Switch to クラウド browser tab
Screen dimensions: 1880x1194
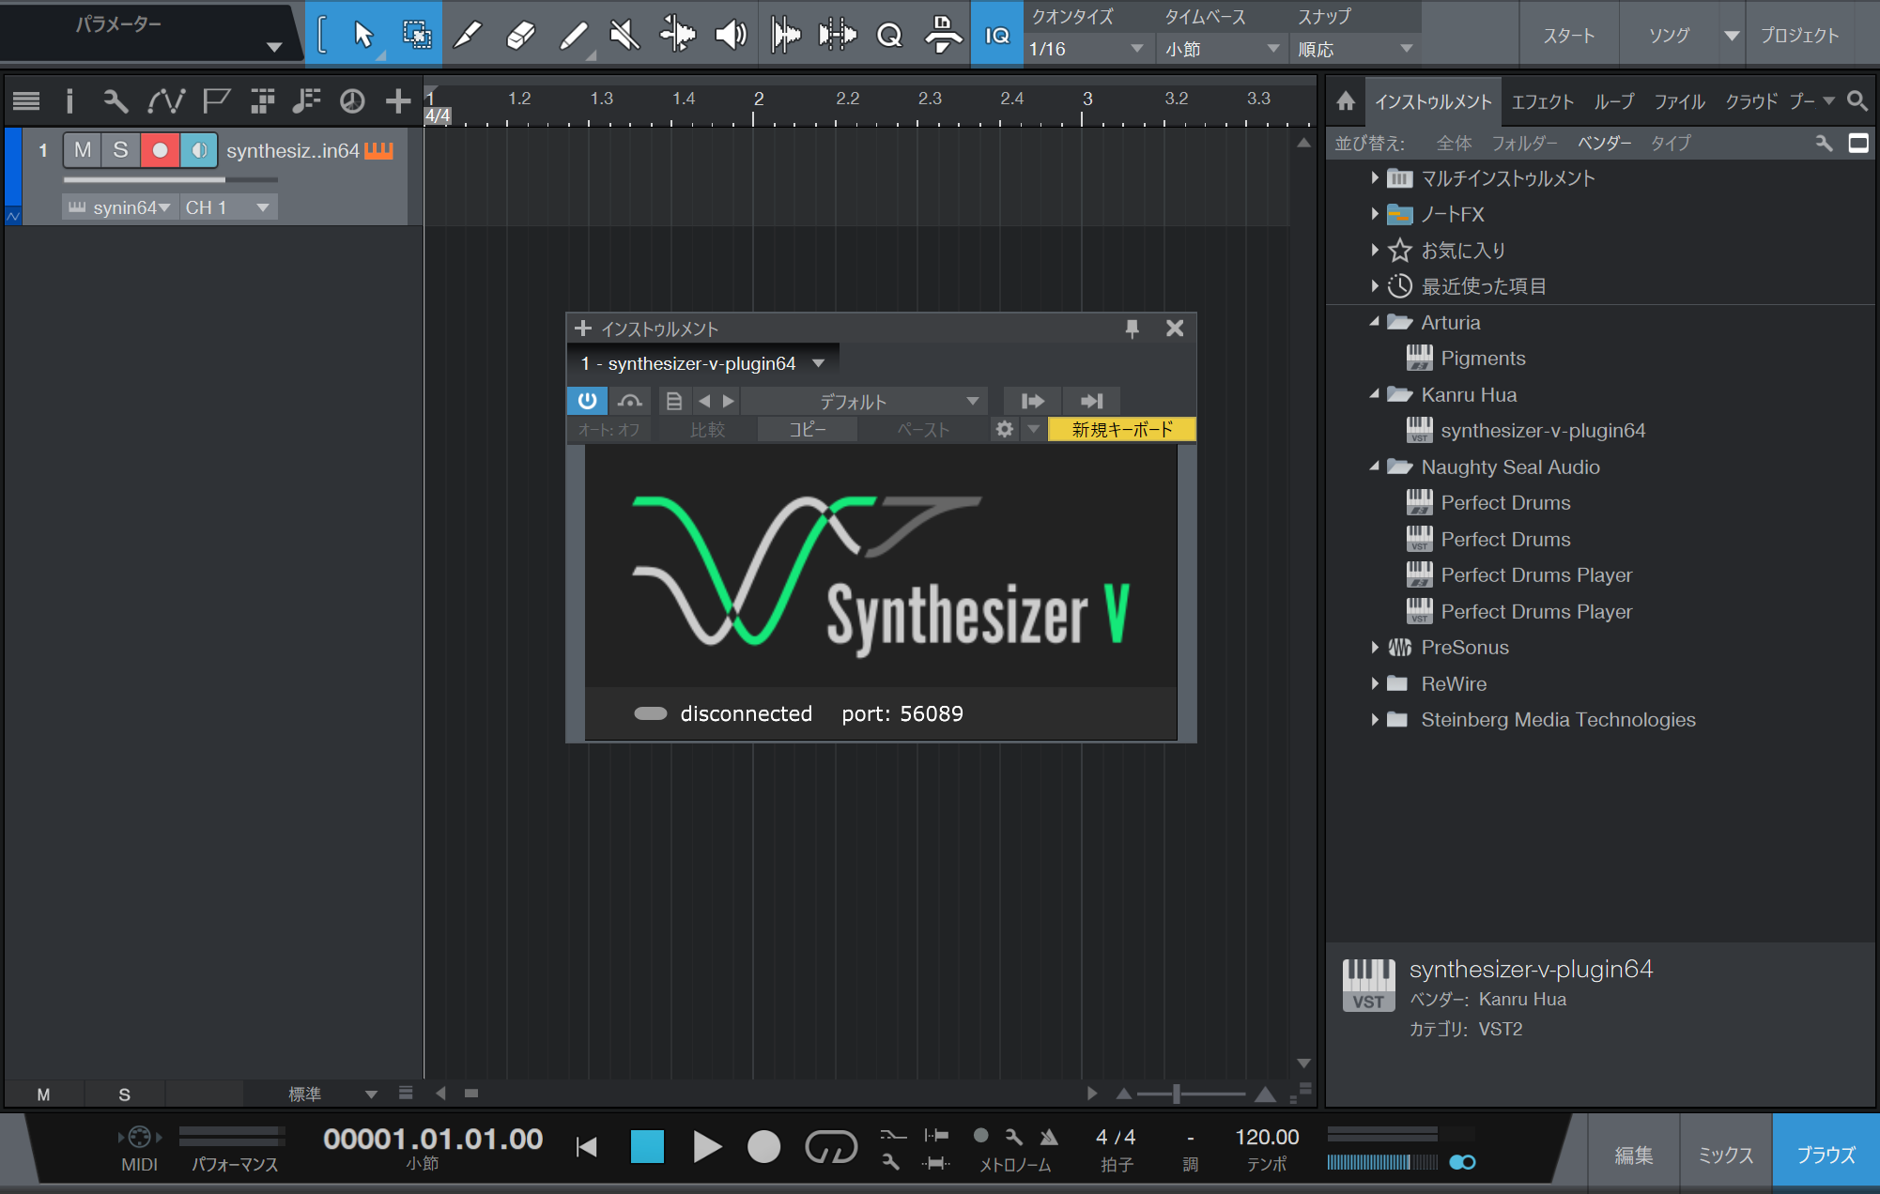point(1751,101)
